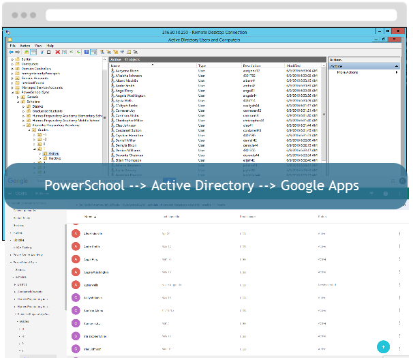Viewport: 413px width, 358px height.
Task: Click the Filter funnel toolbar icon
Action: (122, 53)
